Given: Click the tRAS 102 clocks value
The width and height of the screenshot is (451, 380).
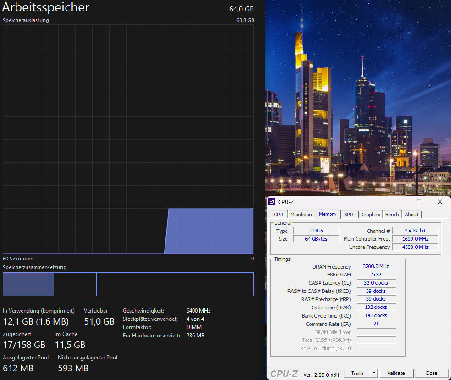Looking at the screenshot, I should pos(376,307).
